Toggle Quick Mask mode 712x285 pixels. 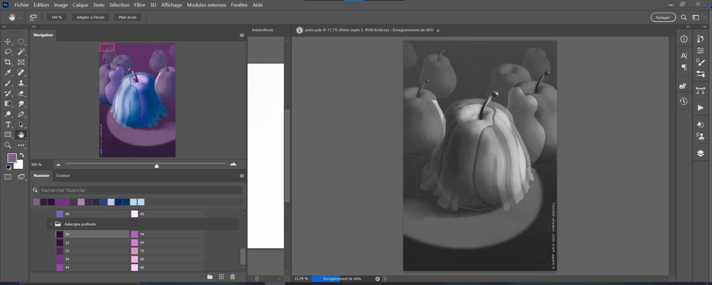8,177
